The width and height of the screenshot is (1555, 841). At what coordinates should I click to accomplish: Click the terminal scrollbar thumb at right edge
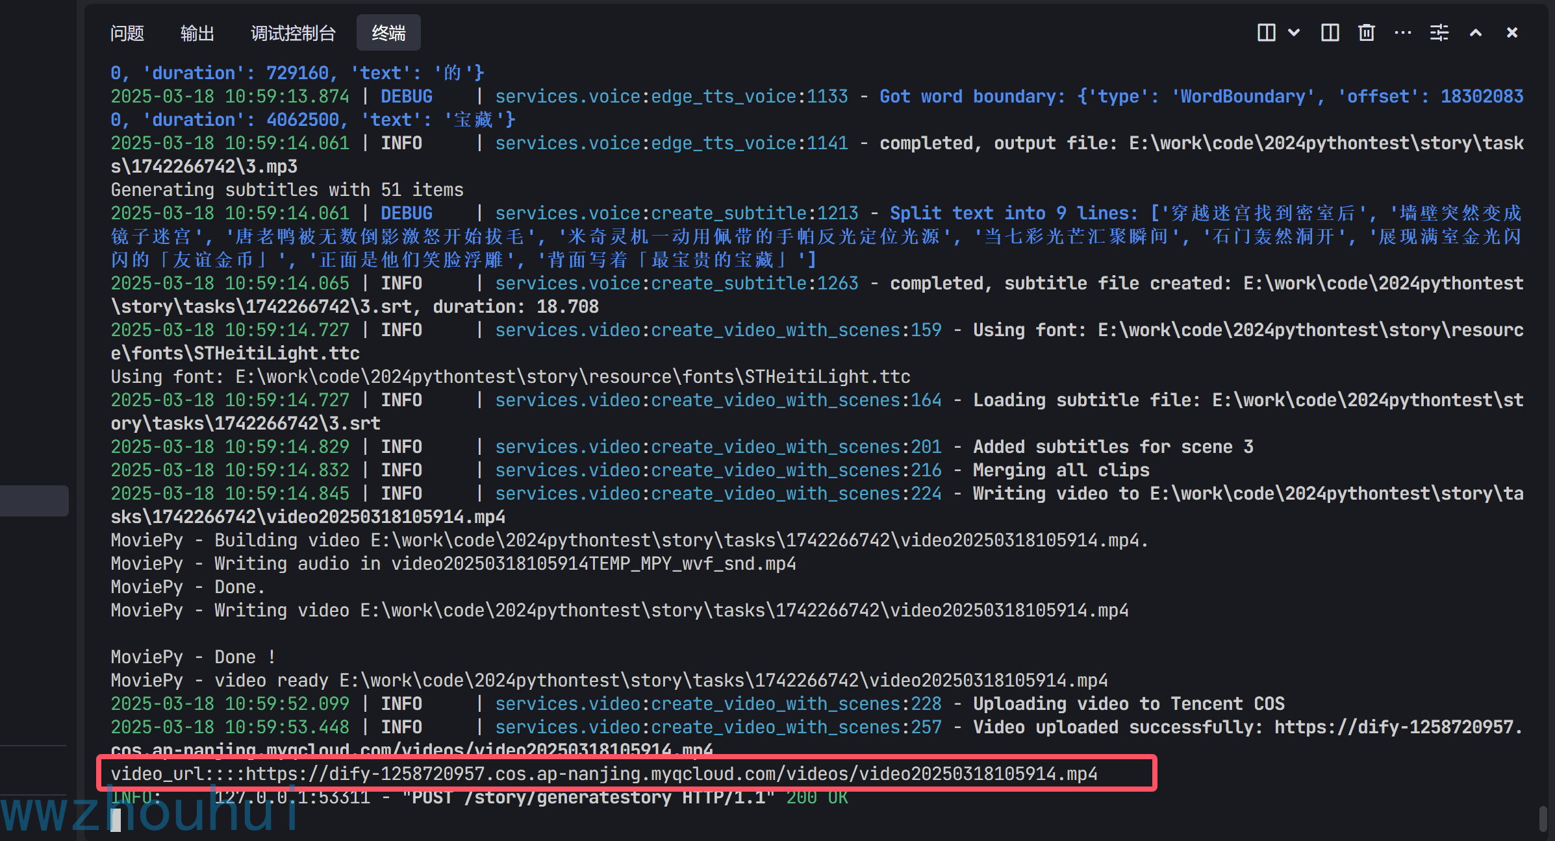point(1543,818)
